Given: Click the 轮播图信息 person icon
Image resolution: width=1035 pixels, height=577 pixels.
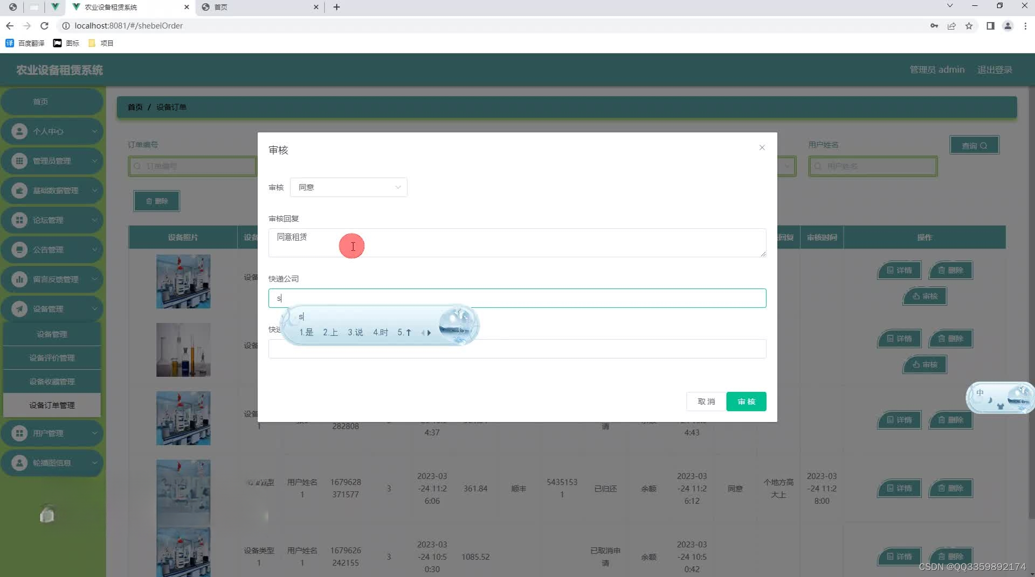Looking at the screenshot, I should click(x=19, y=463).
